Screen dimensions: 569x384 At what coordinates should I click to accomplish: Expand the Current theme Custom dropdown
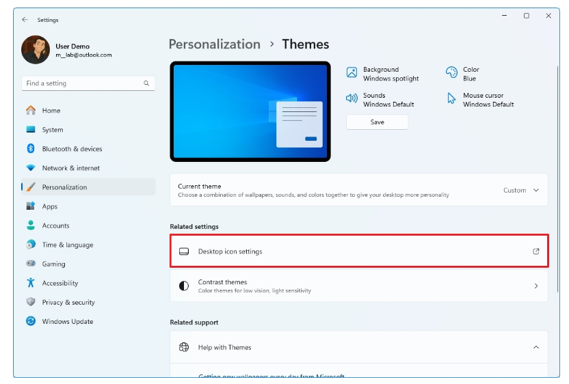coord(535,190)
